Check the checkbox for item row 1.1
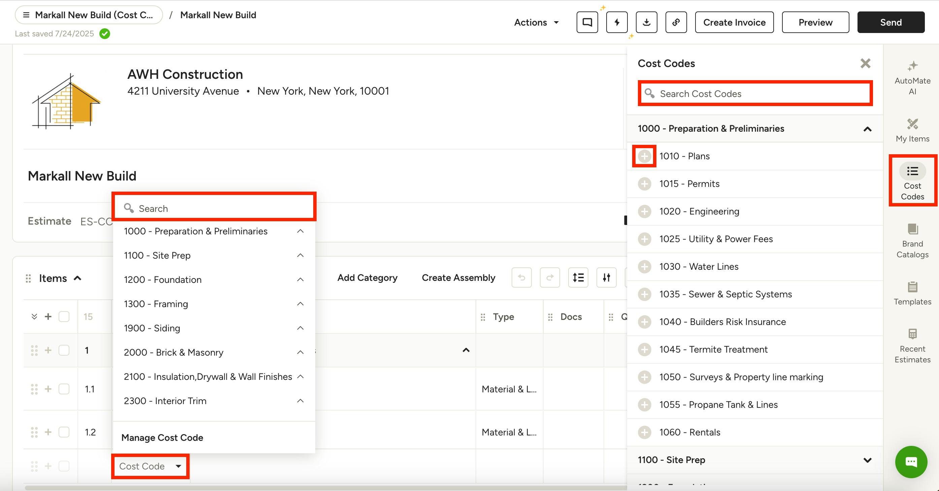The image size is (939, 491). (x=64, y=389)
